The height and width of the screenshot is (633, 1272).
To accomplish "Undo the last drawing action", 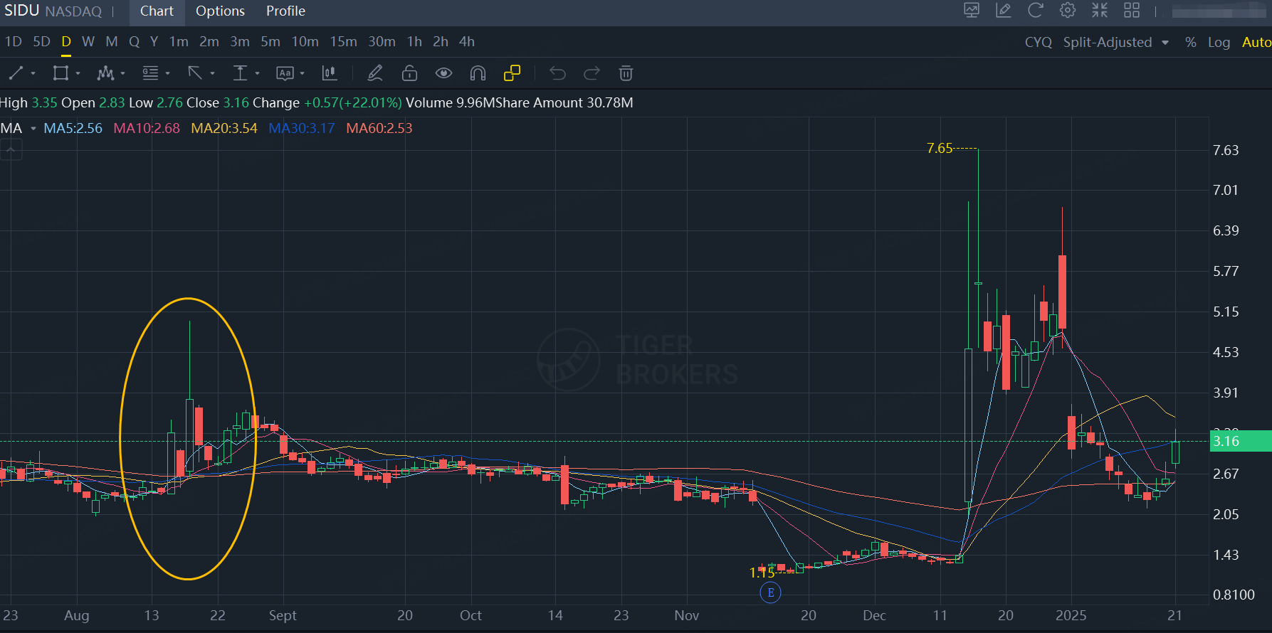I will click(x=557, y=73).
